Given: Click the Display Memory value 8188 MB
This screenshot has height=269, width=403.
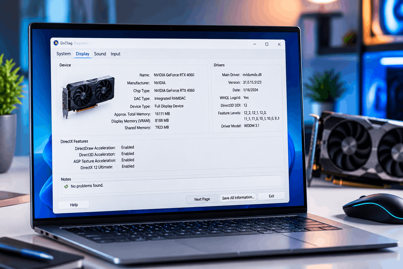Looking at the screenshot, I should click(x=162, y=121).
